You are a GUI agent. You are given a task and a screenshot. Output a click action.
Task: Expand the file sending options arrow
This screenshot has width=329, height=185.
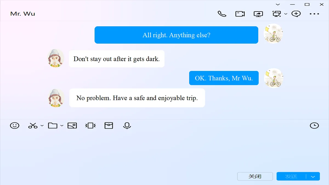click(62, 126)
